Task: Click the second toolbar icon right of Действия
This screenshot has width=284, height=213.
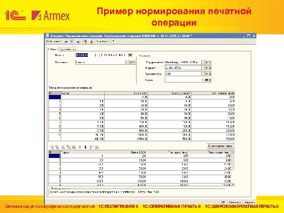Action: 72,41
